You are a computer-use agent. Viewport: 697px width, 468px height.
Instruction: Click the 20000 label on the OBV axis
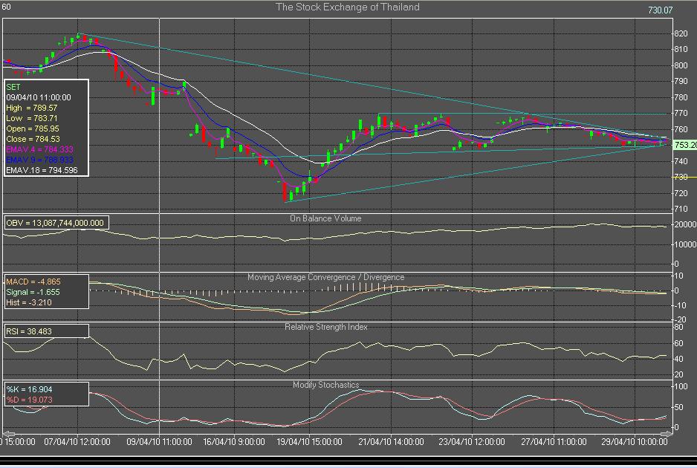click(685, 225)
